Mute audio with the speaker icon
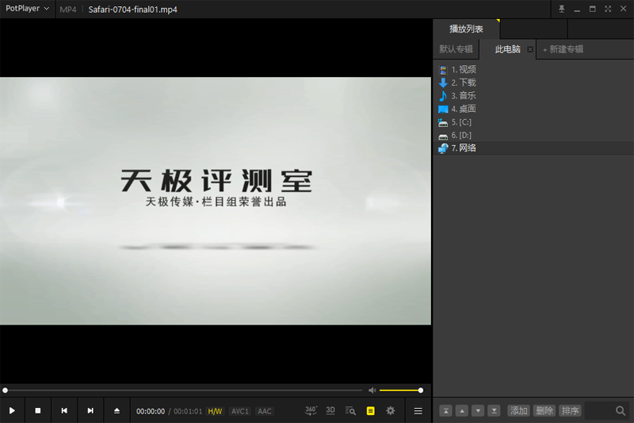 tap(372, 390)
